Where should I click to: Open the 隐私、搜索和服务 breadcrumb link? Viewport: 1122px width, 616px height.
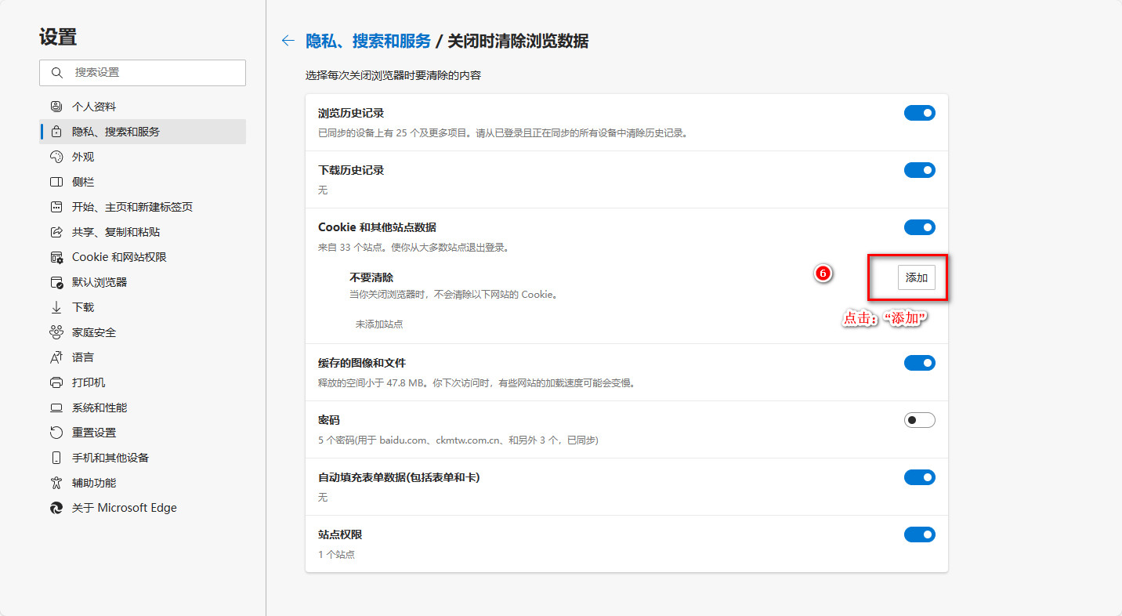pos(368,41)
